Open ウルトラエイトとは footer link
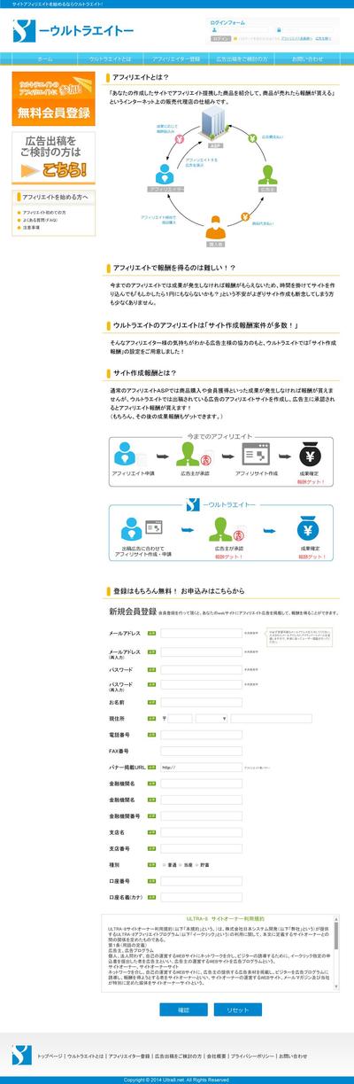 click(x=85, y=1057)
